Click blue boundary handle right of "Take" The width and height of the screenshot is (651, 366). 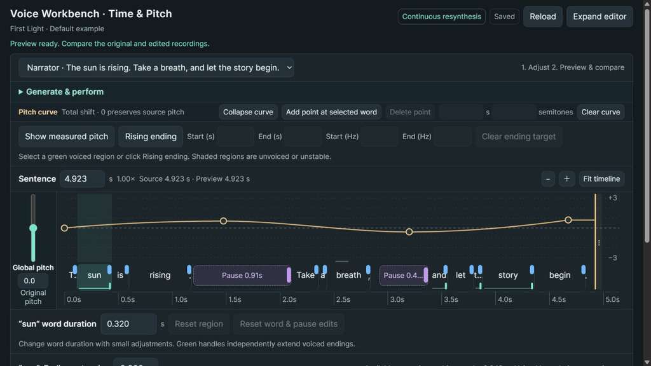point(317,269)
